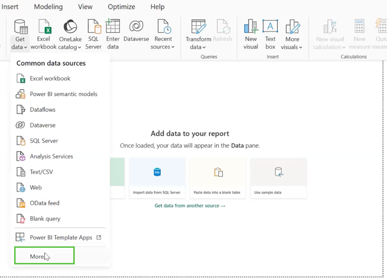
Task: Click the Web globe icon in menu
Action: [21, 188]
